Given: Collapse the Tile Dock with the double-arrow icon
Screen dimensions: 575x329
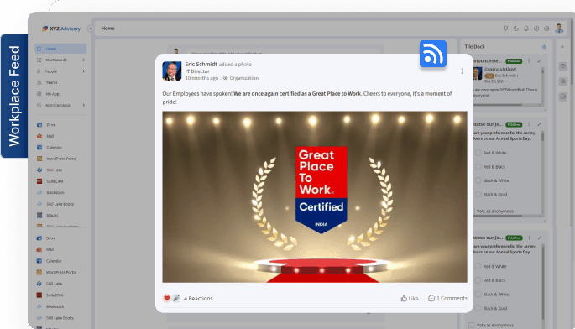Looking at the screenshot, I should tap(562, 47).
